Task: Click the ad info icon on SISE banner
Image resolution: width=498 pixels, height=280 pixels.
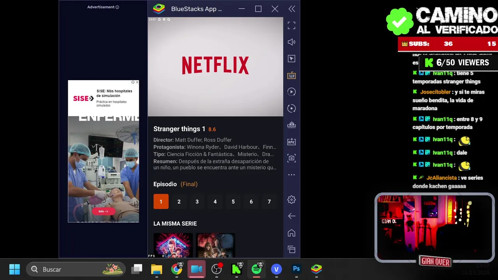Action: pyautogui.click(x=133, y=82)
